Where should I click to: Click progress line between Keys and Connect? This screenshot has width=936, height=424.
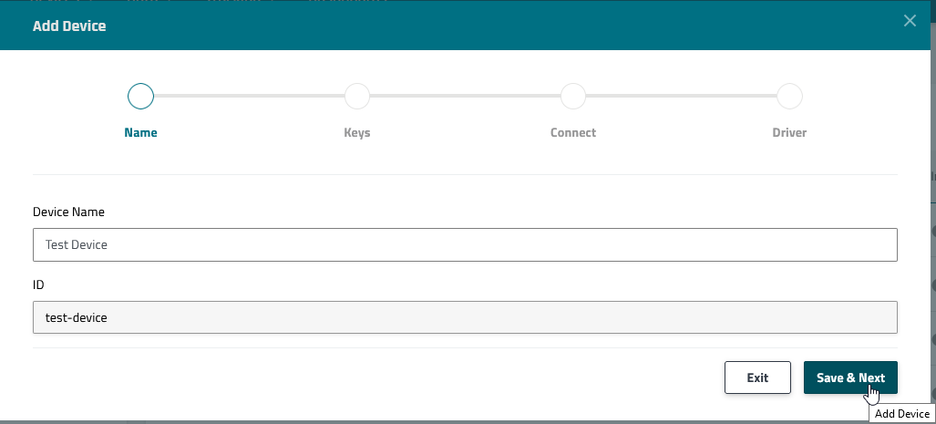click(465, 95)
